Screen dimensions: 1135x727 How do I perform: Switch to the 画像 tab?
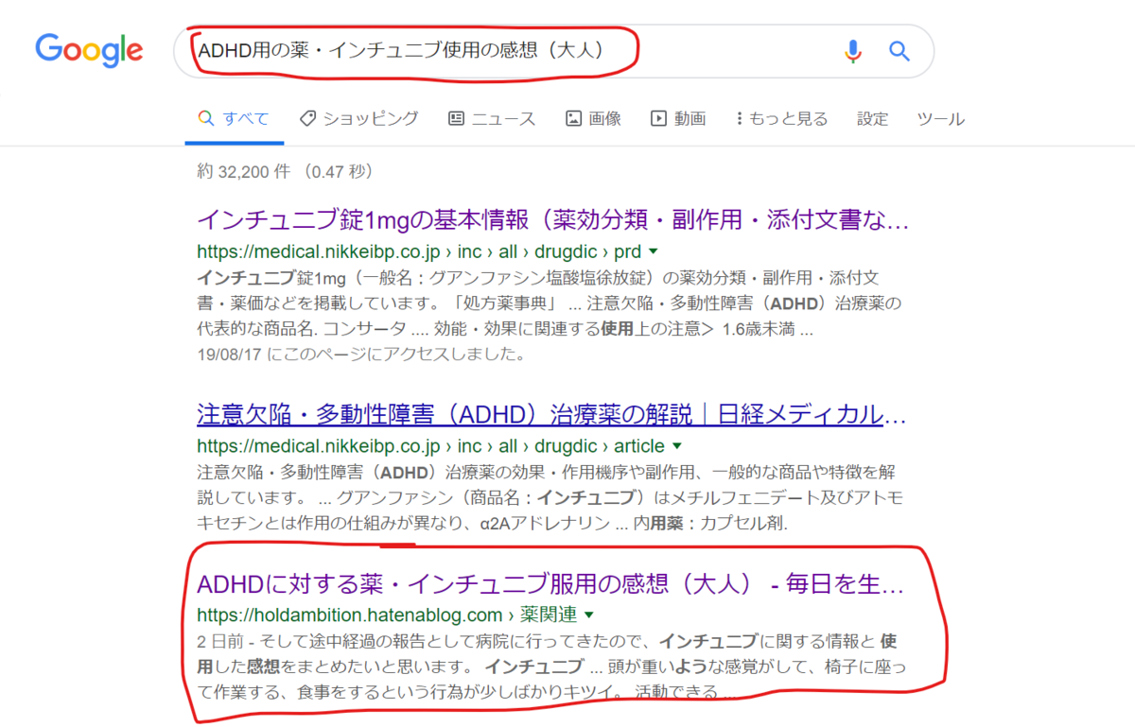(593, 119)
